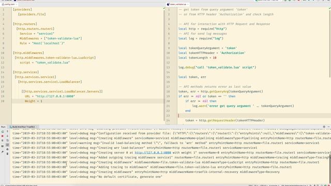Click script = "token_validate.lua" line
The width and height of the screenshot is (331, 186).
tap(45, 63)
